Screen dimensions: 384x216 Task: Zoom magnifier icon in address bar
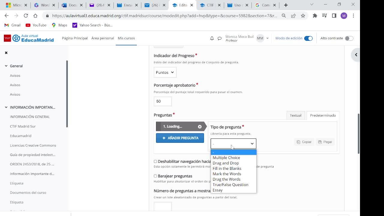coord(284,16)
